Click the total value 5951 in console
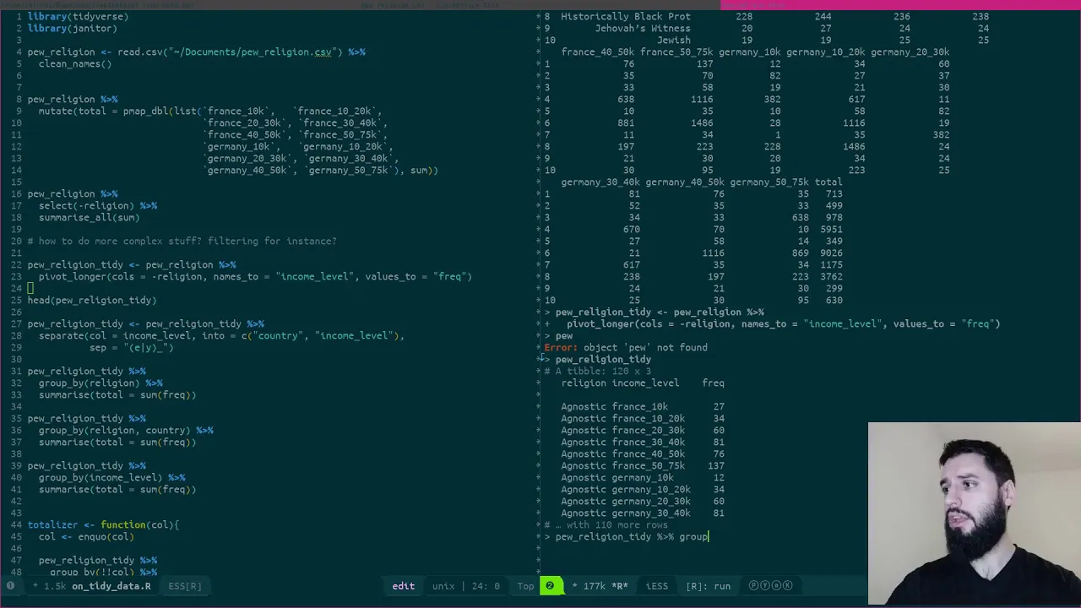1081x608 pixels. click(x=831, y=229)
